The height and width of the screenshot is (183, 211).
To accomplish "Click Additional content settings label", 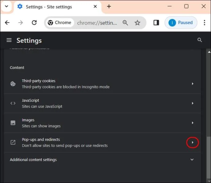I will point(33,160).
